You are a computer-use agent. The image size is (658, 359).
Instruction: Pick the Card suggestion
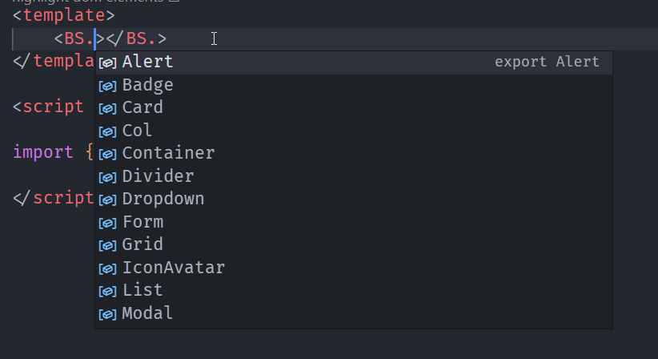354,108
